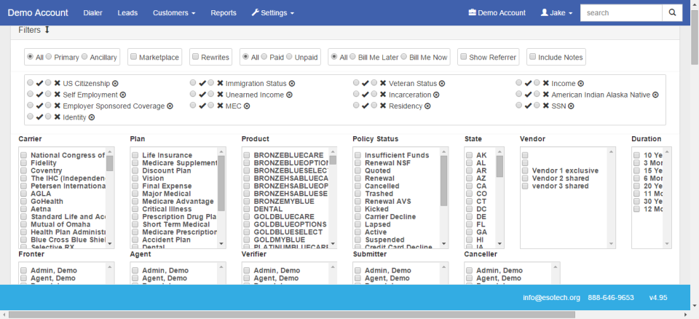The width and height of the screenshot is (699, 319).
Task: Click the vertical page scrollbar thumb
Action: [x=695, y=39]
